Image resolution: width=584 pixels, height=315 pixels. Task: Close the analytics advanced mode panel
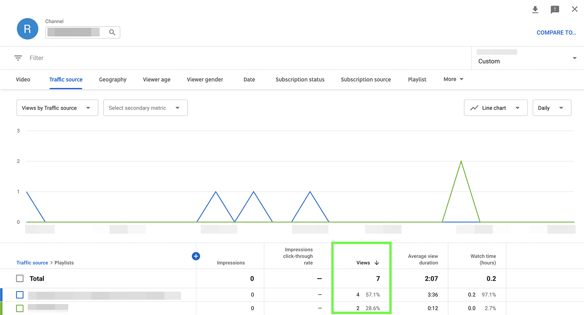(x=575, y=9)
